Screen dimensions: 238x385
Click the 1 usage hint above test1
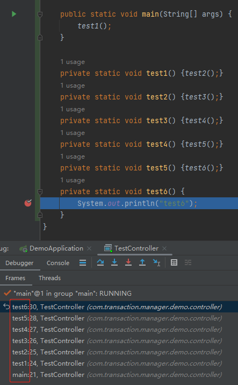(x=73, y=62)
